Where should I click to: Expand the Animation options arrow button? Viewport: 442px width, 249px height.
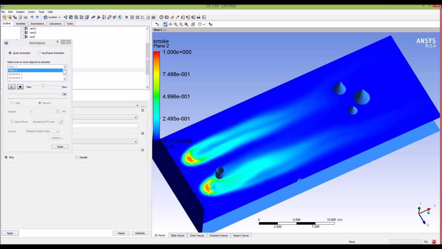pyautogui.click(x=64, y=94)
